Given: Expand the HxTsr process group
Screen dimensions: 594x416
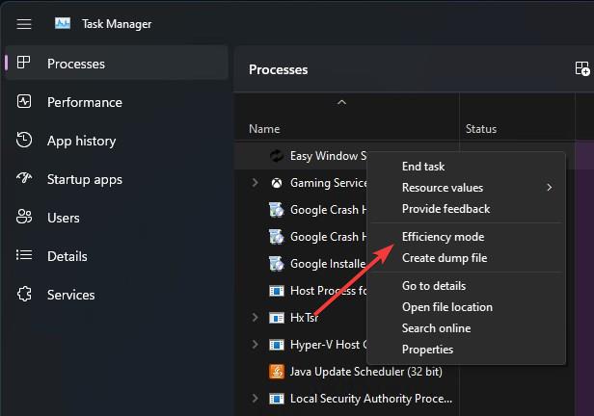Looking at the screenshot, I should click(x=255, y=317).
